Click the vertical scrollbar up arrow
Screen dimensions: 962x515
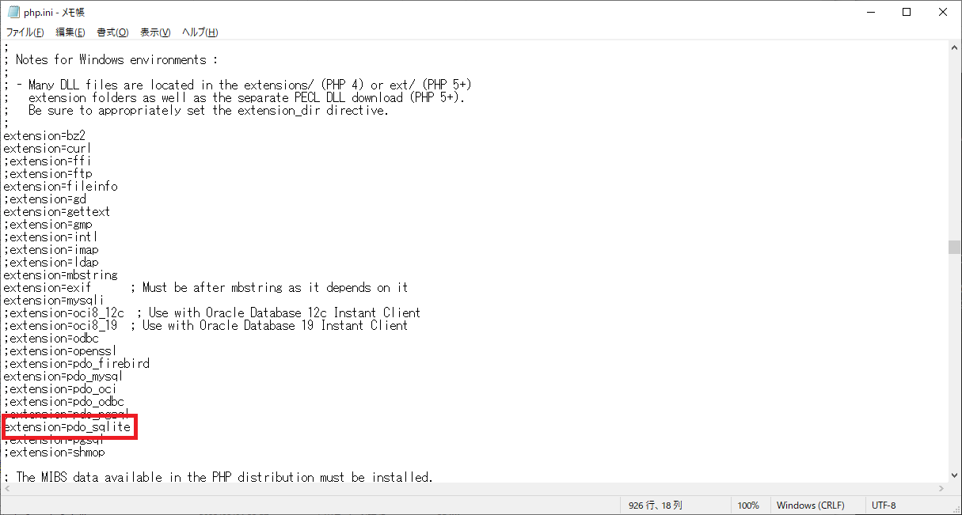point(955,47)
